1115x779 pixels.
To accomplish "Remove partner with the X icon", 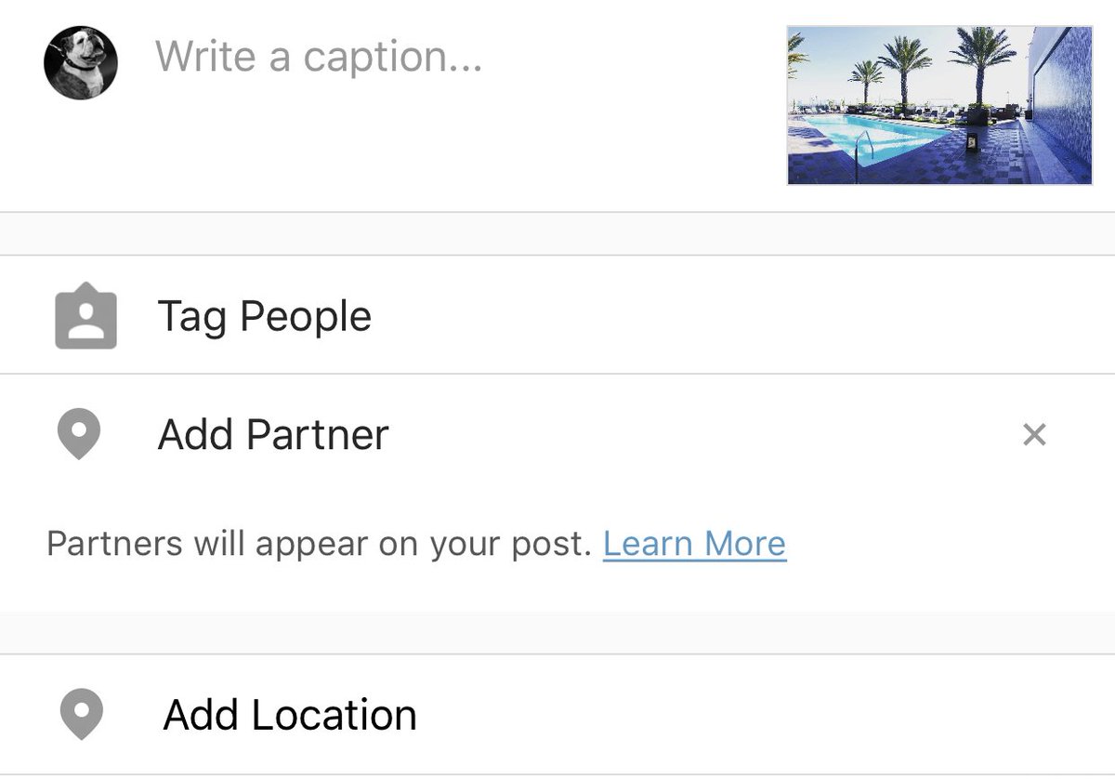I will coord(1034,434).
